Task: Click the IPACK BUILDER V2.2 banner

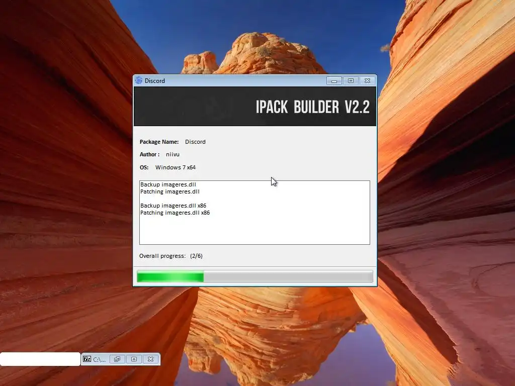Action: coord(254,107)
